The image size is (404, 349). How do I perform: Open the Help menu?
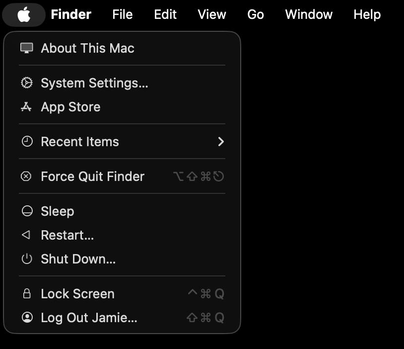click(367, 14)
